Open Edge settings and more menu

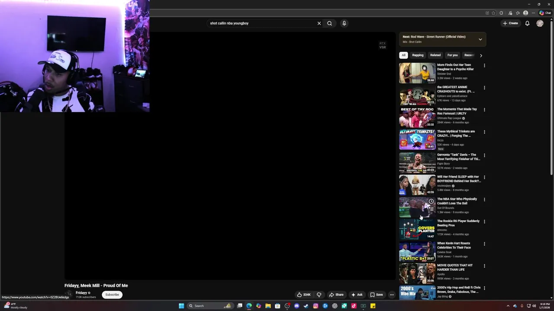pyautogui.click(x=533, y=13)
